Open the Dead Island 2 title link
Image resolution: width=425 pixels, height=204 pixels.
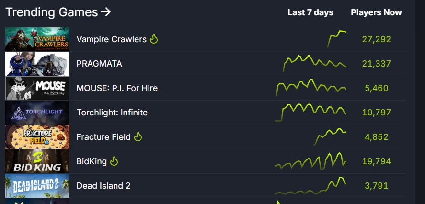coord(103,186)
